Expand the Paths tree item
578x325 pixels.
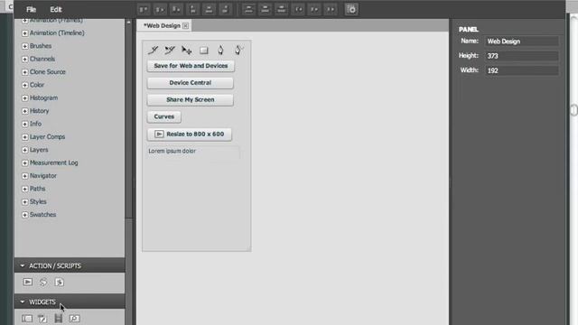pos(24,189)
